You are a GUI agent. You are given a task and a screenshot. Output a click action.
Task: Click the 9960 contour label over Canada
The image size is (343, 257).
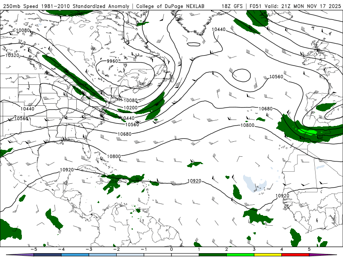(112, 61)
